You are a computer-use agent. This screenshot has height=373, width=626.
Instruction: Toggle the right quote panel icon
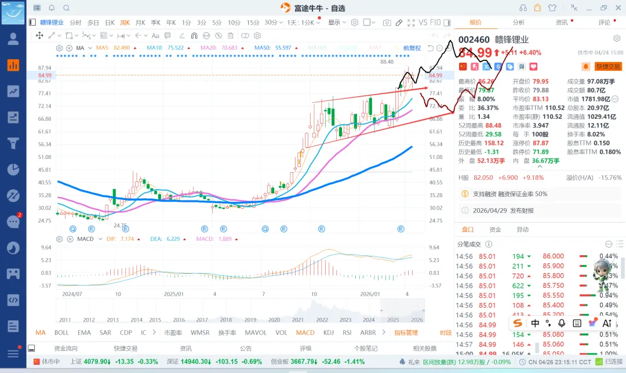tap(447, 23)
